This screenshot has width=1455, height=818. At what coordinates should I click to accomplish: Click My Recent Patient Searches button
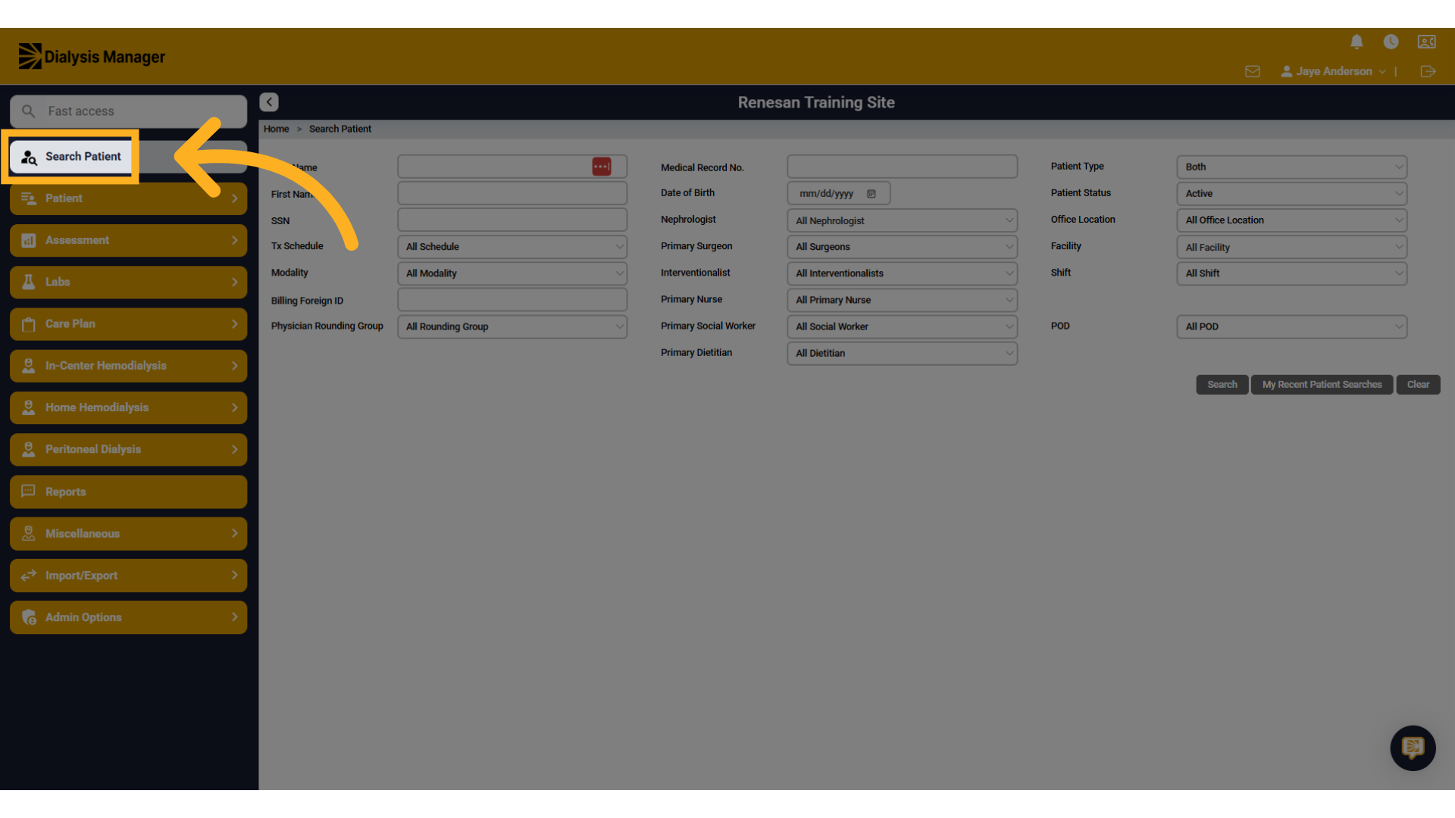1322,385
